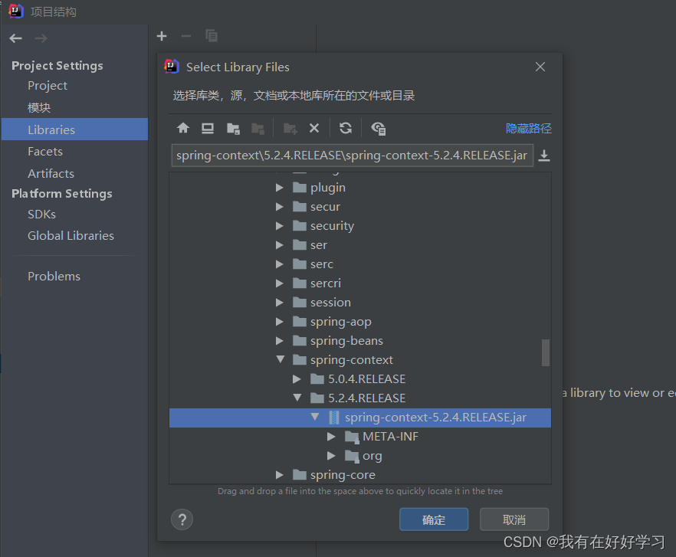Expand the spring-core folder
This screenshot has height=557, width=676.
coord(279,475)
